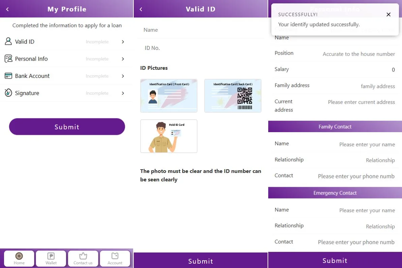402x268 pixels.
Task: Click the Emergency Contact section header
Action: [x=335, y=192]
